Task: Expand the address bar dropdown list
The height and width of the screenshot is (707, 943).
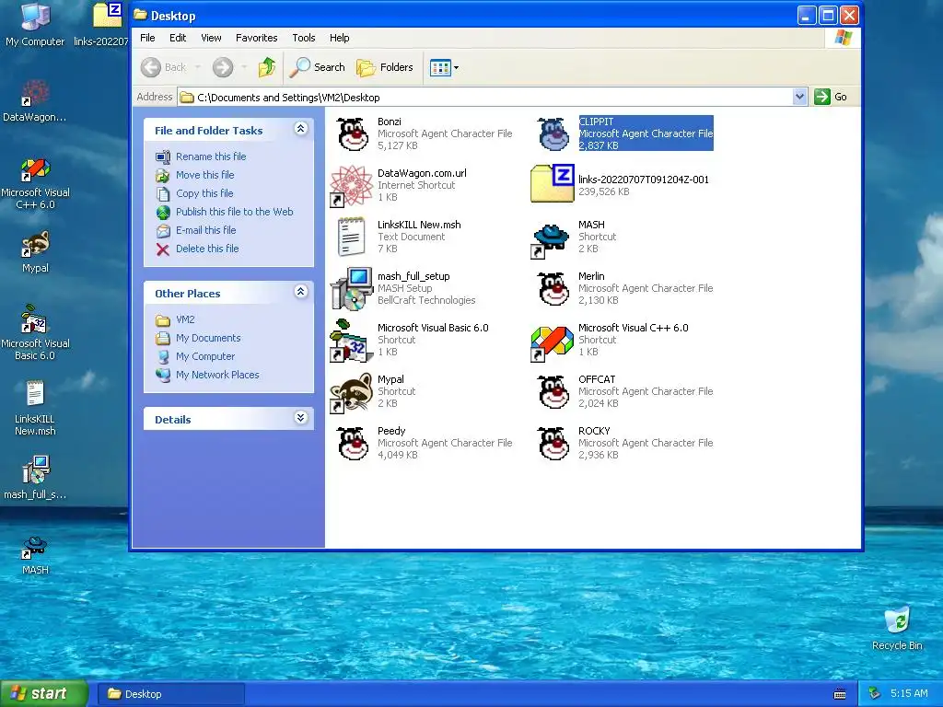Action: click(799, 97)
